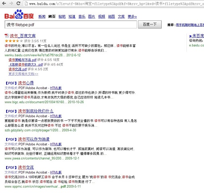Open the 读书可以作为消遣 result

(x=34, y=139)
